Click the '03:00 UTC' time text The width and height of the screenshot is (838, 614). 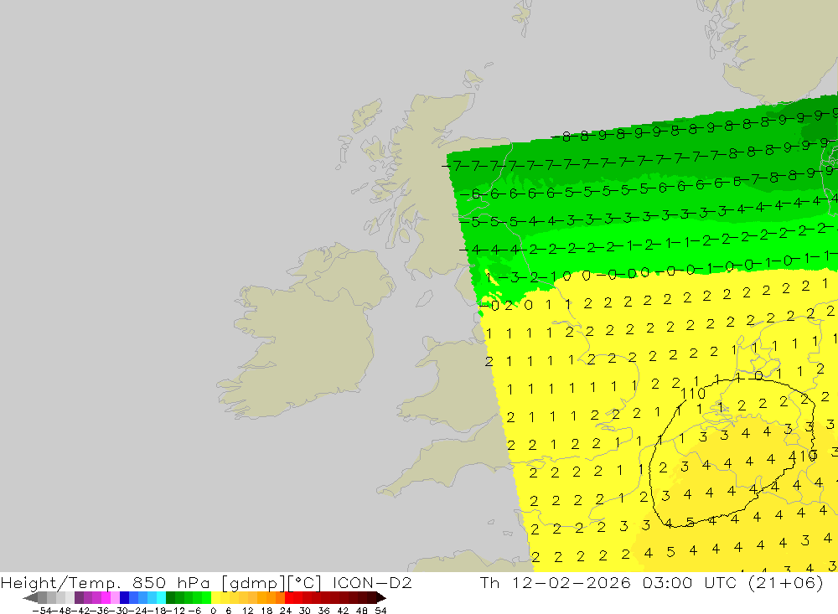click(x=691, y=582)
